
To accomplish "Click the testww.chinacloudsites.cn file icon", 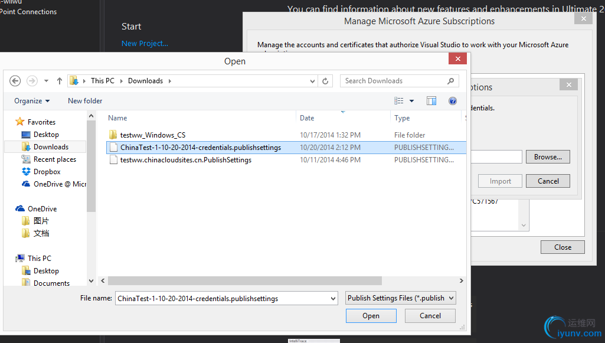I will [x=113, y=160].
